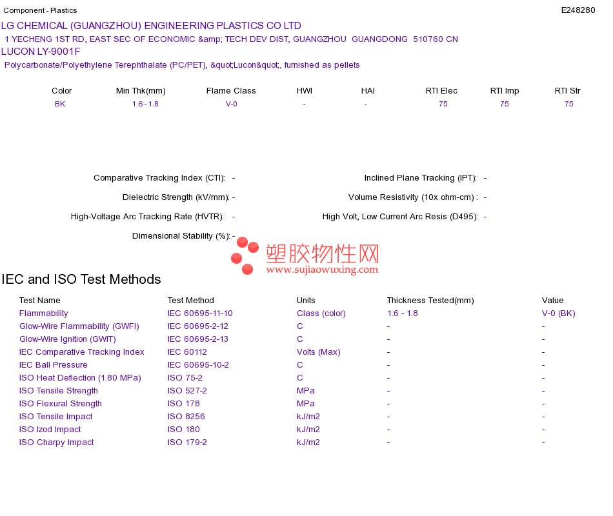Click the IEC 60695-2-12 test method

[198, 326]
